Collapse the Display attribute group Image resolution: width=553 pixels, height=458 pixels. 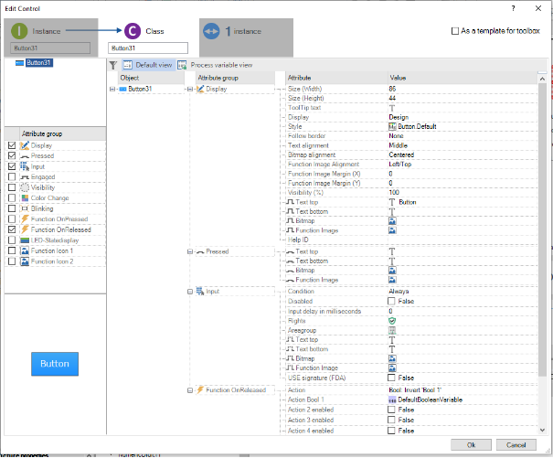(190, 90)
